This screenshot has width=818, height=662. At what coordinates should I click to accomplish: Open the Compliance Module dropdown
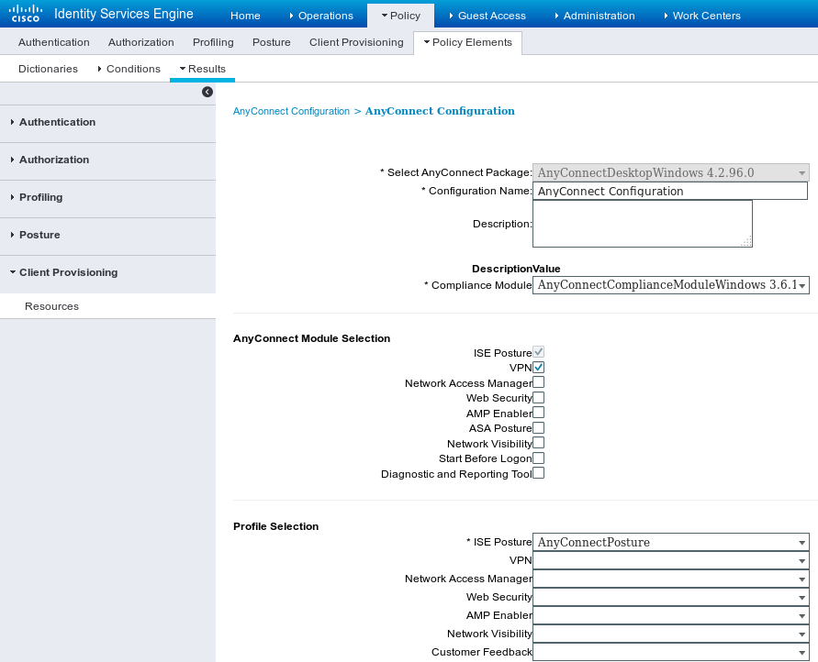coord(671,285)
